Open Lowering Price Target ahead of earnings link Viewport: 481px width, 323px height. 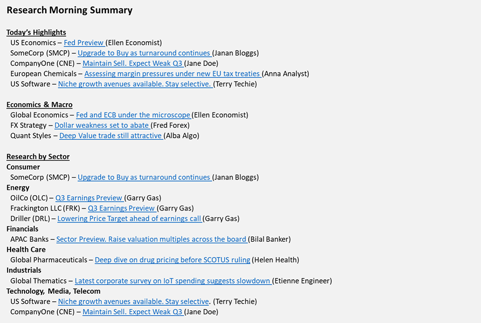pyautogui.click(x=129, y=219)
